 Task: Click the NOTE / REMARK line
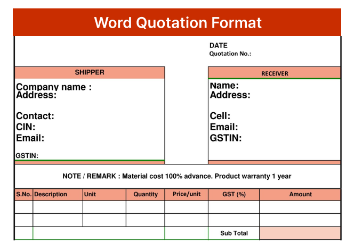(177, 176)
